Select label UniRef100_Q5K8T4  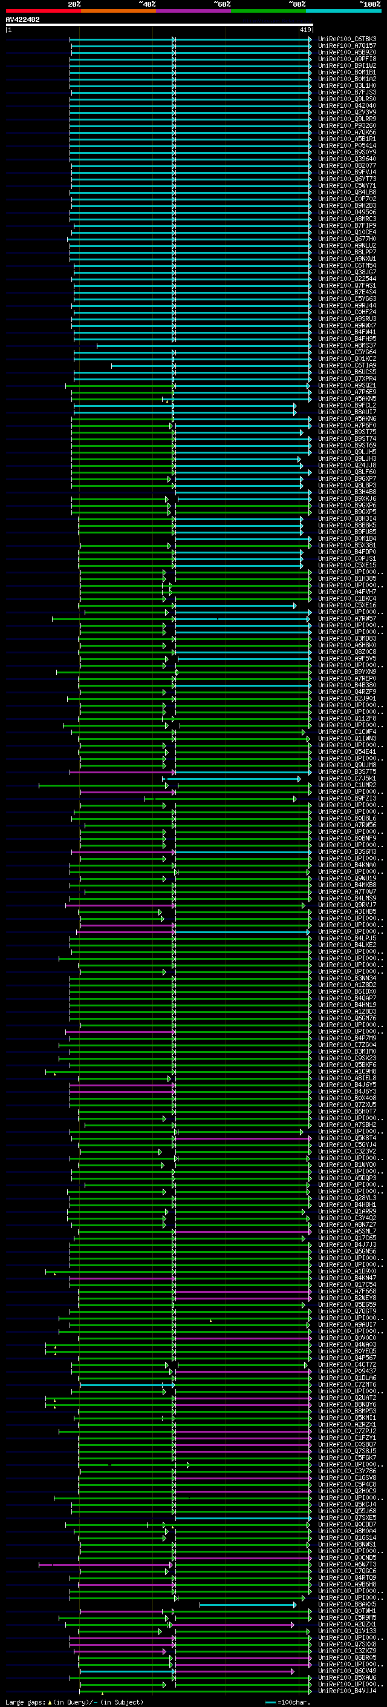pos(347,1138)
